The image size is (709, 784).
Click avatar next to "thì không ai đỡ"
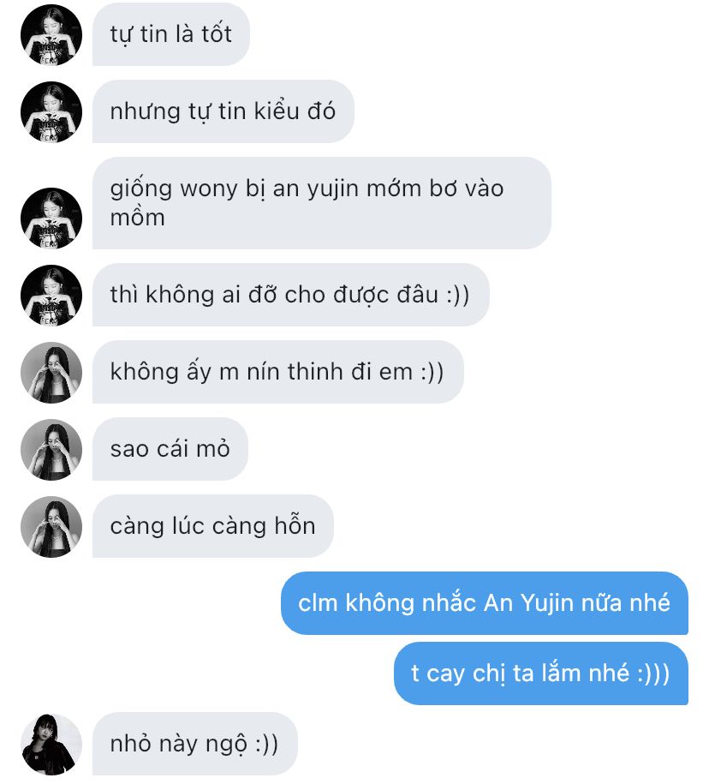point(51,295)
